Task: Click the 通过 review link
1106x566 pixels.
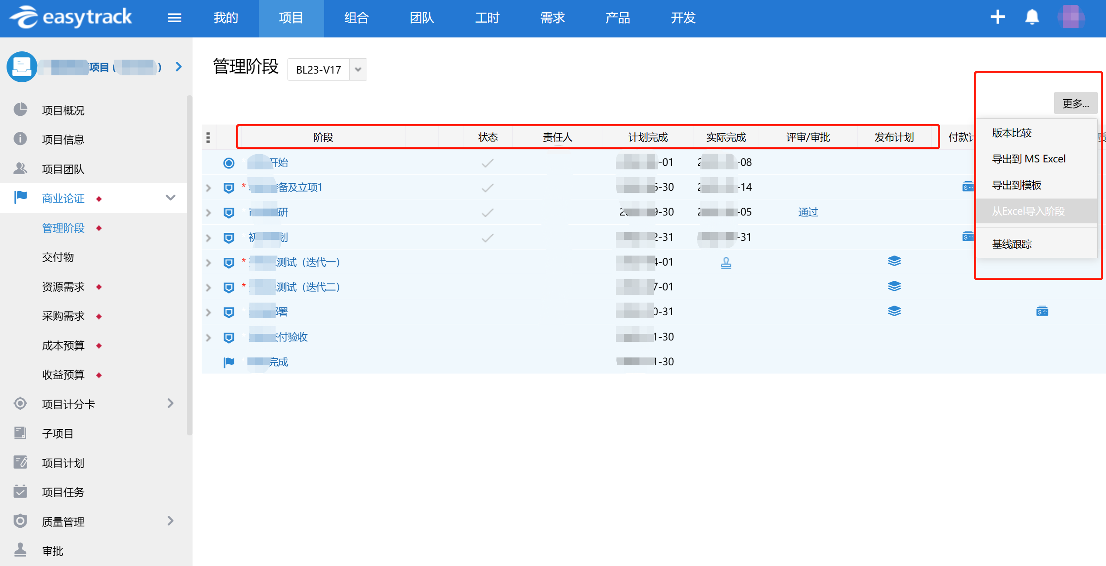Action: click(x=808, y=212)
